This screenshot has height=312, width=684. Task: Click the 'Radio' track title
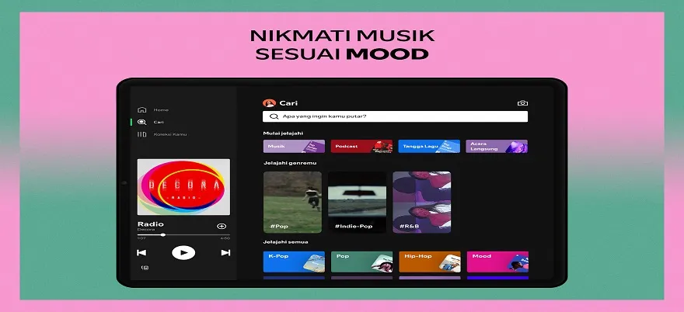pyautogui.click(x=151, y=224)
